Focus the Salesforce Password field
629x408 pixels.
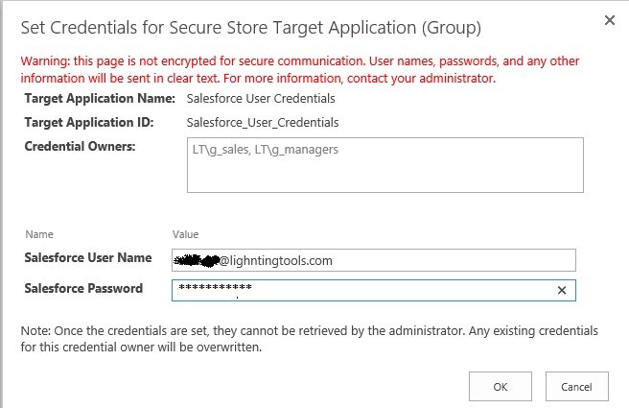[x=374, y=290]
